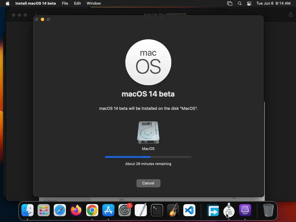This screenshot has height=222, width=296.
Task: Click the back chevron in the background window
Action: point(36,14)
